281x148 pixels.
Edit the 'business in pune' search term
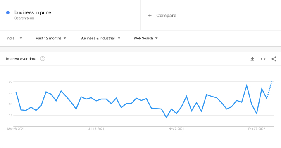(x=33, y=12)
